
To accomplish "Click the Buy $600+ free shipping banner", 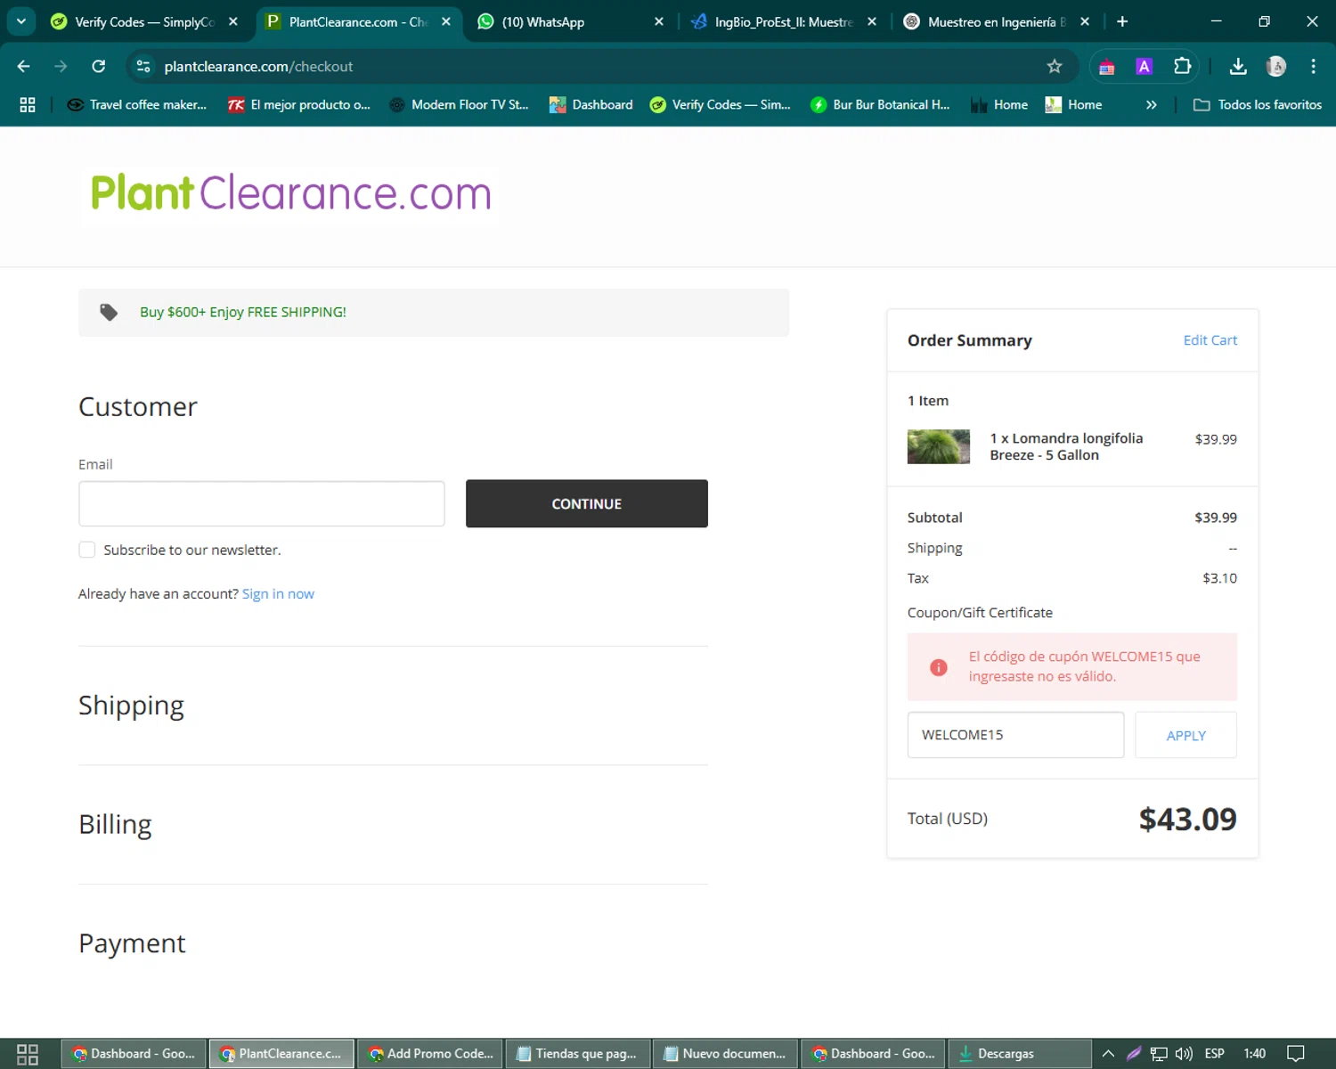I will [x=434, y=312].
